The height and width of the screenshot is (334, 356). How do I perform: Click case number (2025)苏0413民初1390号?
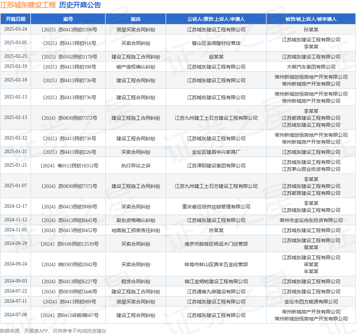pyautogui.click(x=69, y=30)
